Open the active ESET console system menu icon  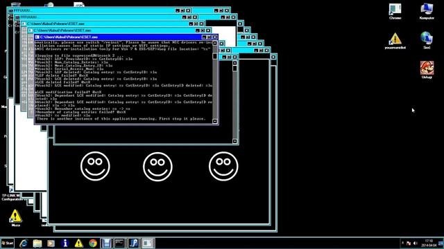pos(37,37)
